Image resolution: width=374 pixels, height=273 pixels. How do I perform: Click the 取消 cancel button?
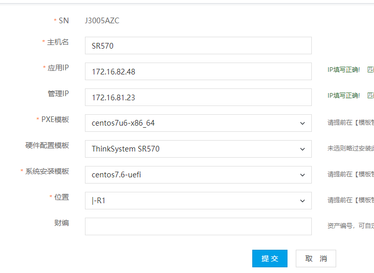click(x=316, y=259)
